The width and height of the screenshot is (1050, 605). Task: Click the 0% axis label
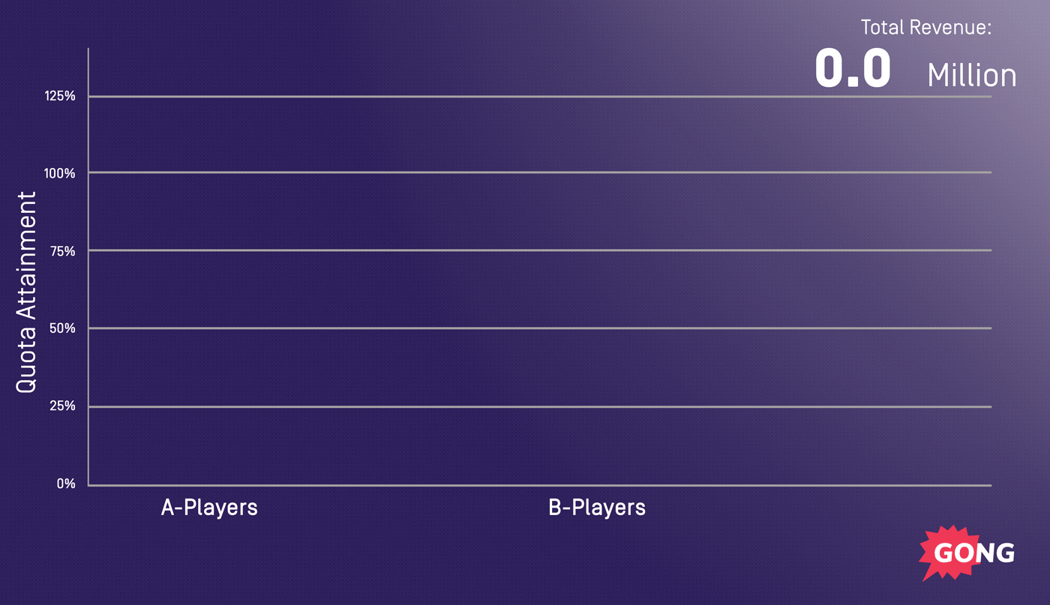click(x=66, y=484)
